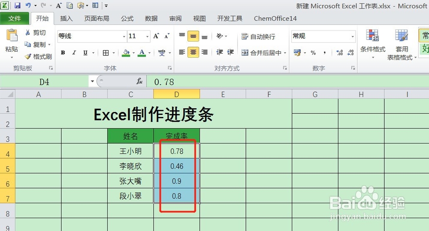Switch to the 数据 Data tab

[151, 18]
